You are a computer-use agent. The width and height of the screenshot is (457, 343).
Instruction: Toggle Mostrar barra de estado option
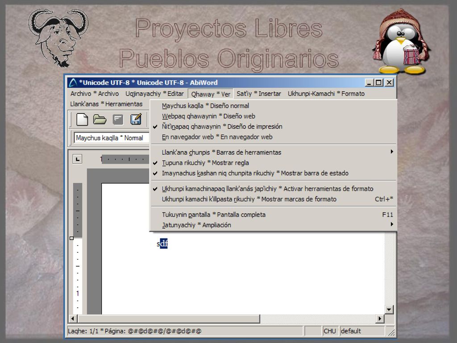(x=274, y=173)
